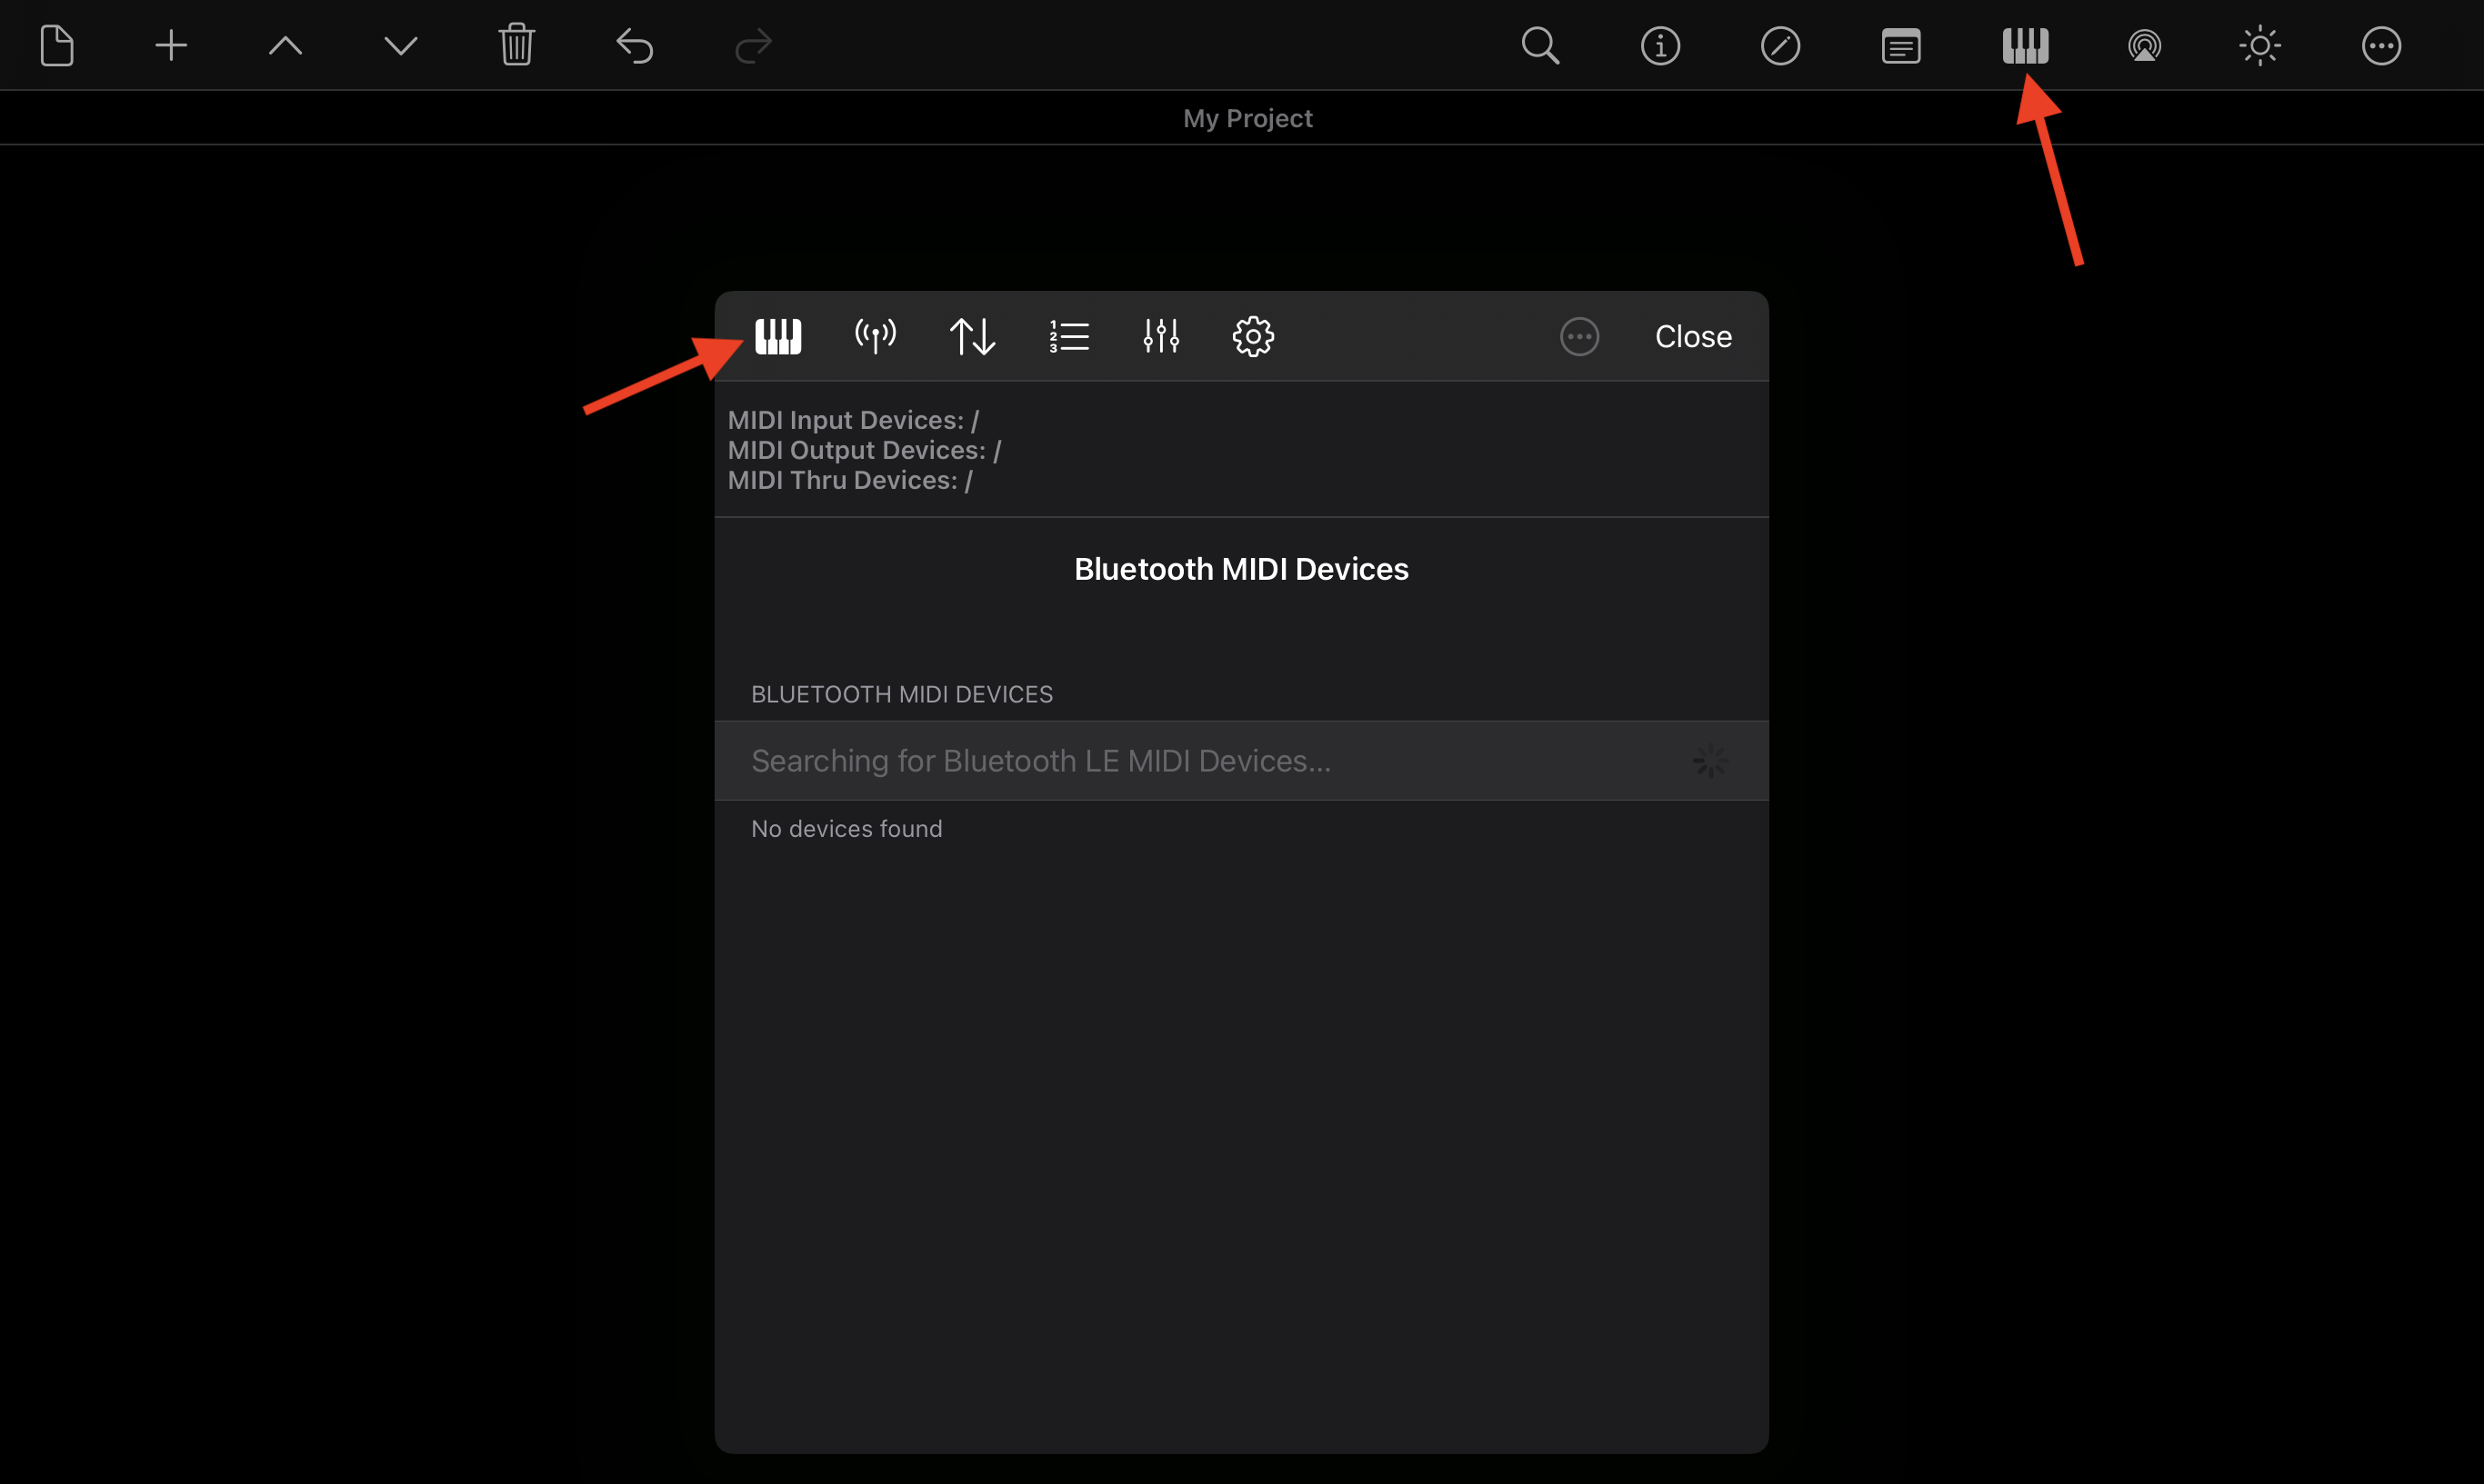Click the BLUETOOTH MIDI DEVICES section label

pos(902,694)
